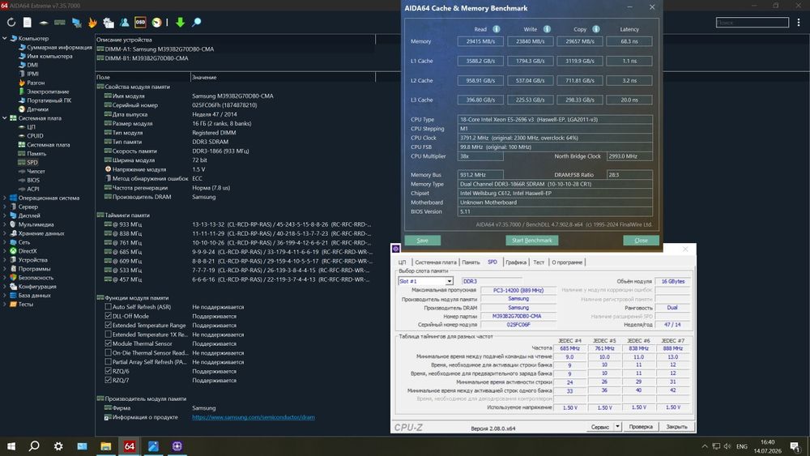Toggle On-Die Thermal Sensor Readout checkbox
The height and width of the screenshot is (456, 810).
pyautogui.click(x=108, y=352)
